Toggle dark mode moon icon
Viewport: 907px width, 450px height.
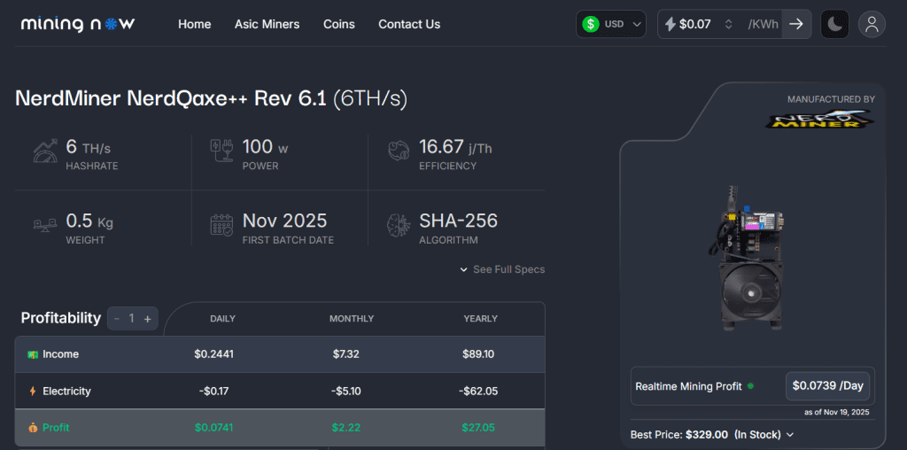click(x=834, y=24)
